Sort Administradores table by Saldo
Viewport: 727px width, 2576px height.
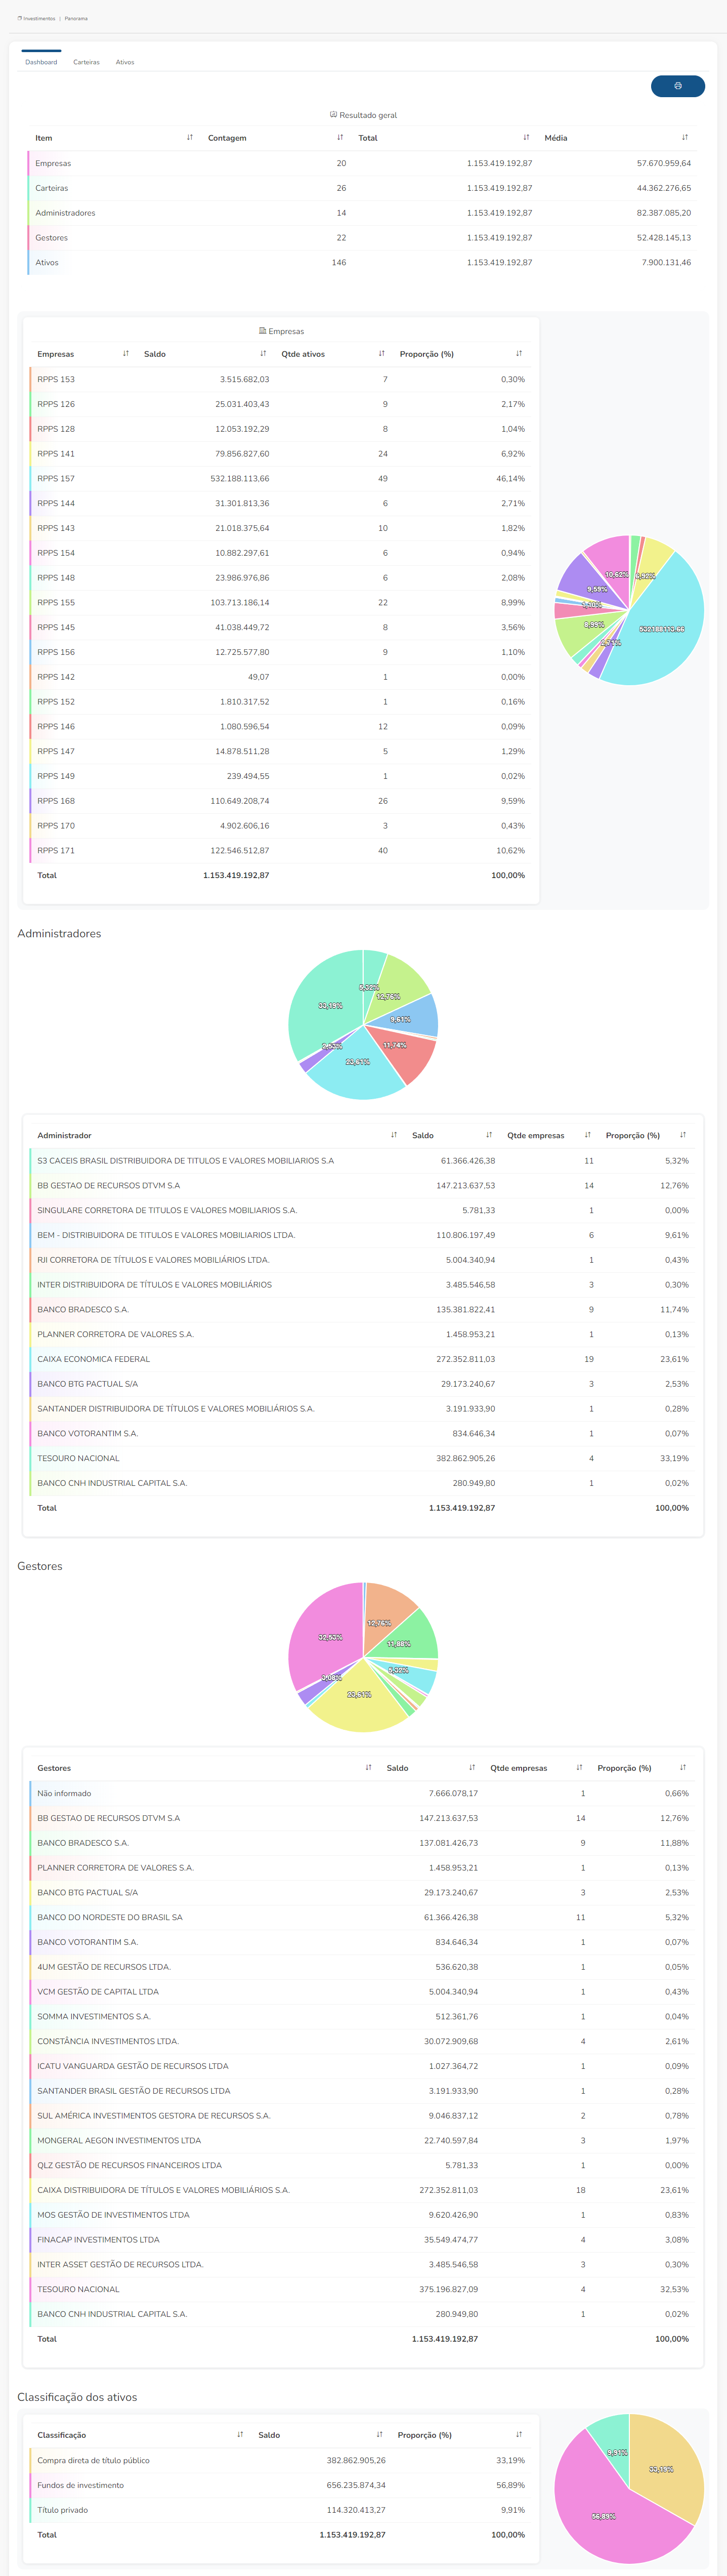tap(489, 1135)
